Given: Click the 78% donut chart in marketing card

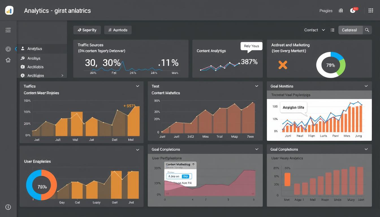Looking at the screenshot, I should click(331, 65).
